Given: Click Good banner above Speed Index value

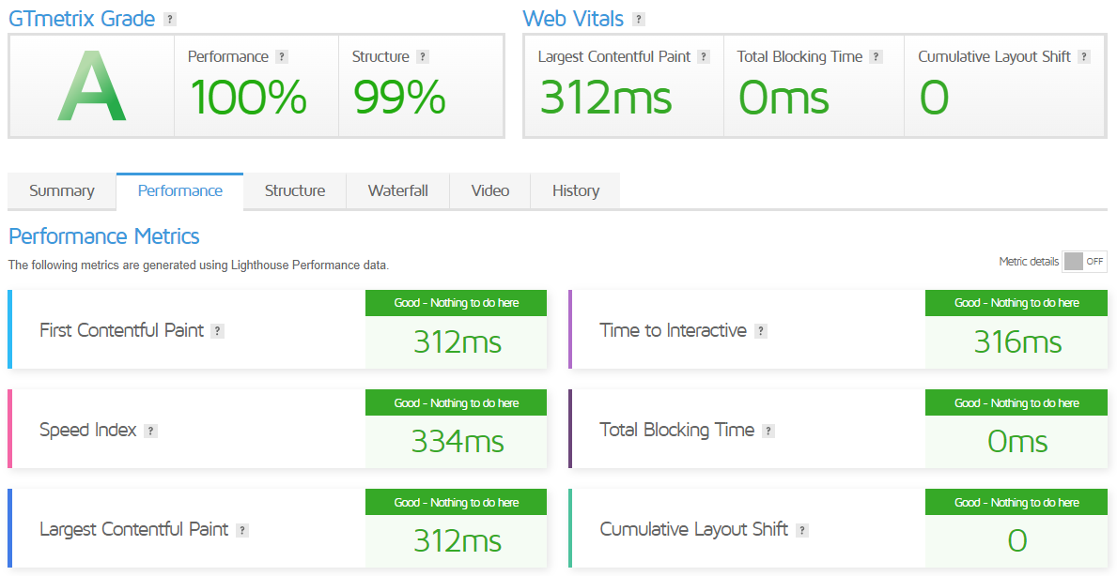Looking at the screenshot, I should 456,403.
